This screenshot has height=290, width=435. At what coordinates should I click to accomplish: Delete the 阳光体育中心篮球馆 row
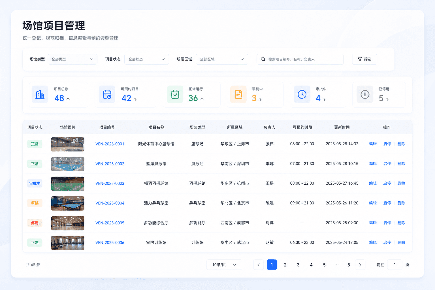[401, 144]
